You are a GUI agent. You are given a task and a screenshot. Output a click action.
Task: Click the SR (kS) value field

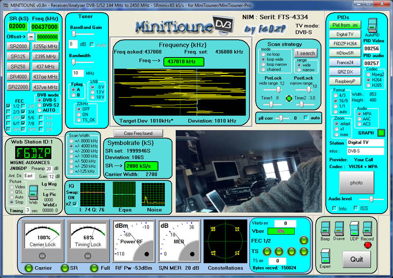(x=17, y=27)
